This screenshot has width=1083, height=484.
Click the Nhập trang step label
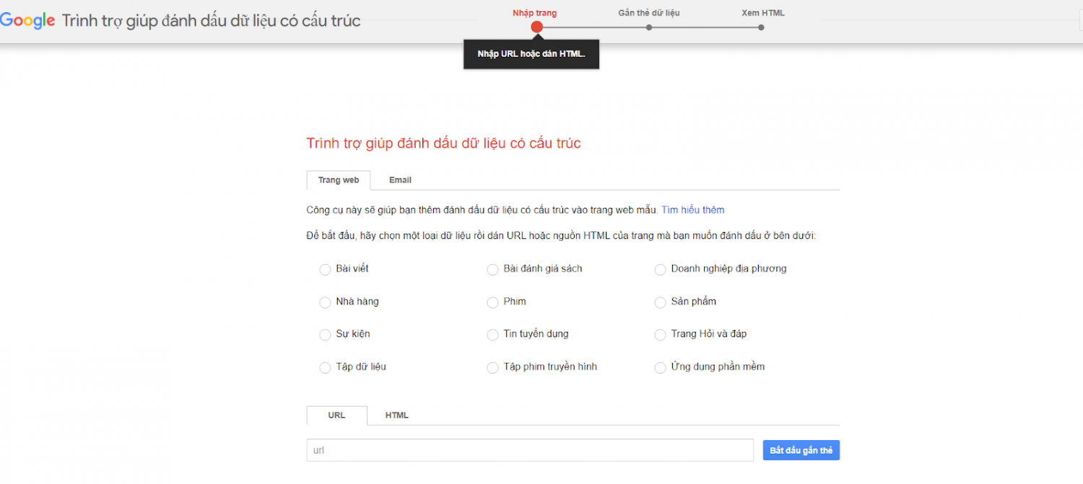click(534, 13)
